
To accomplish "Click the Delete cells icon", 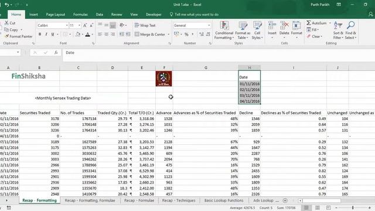I will 284,25.
